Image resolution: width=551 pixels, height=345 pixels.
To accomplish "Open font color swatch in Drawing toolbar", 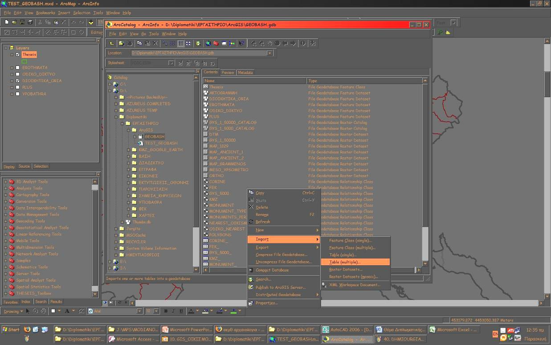I will [x=191, y=311].
